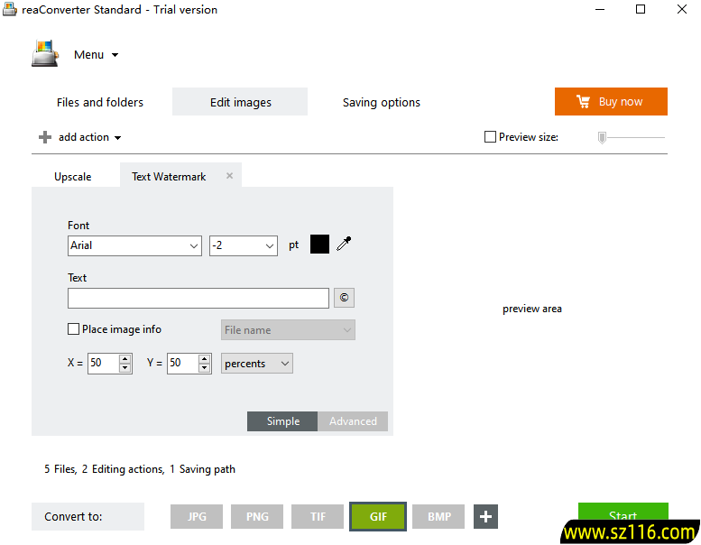701x545 pixels.
Task: Increase the X position value
Action: [x=125, y=359]
